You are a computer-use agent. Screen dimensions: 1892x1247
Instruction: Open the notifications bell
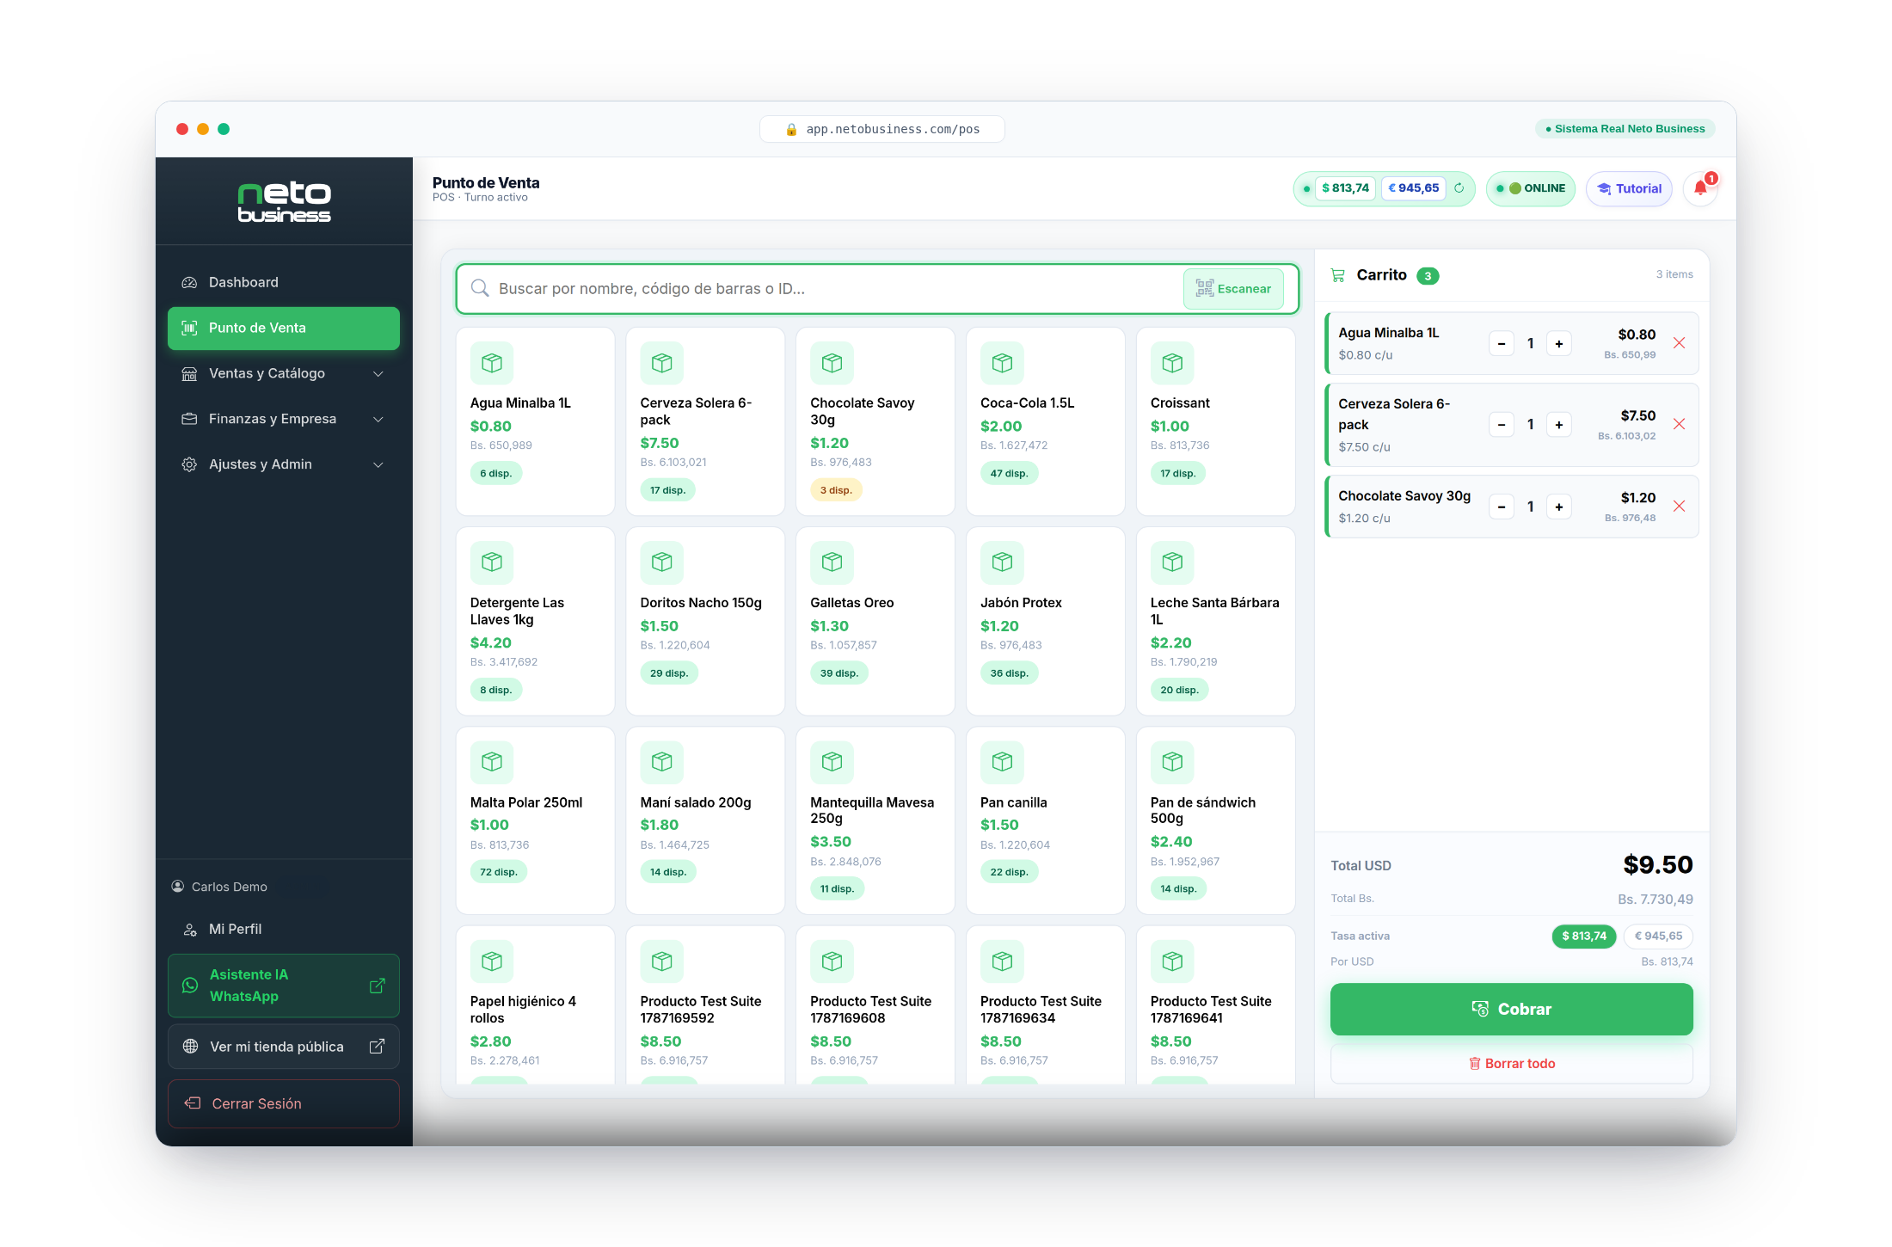(1700, 188)
